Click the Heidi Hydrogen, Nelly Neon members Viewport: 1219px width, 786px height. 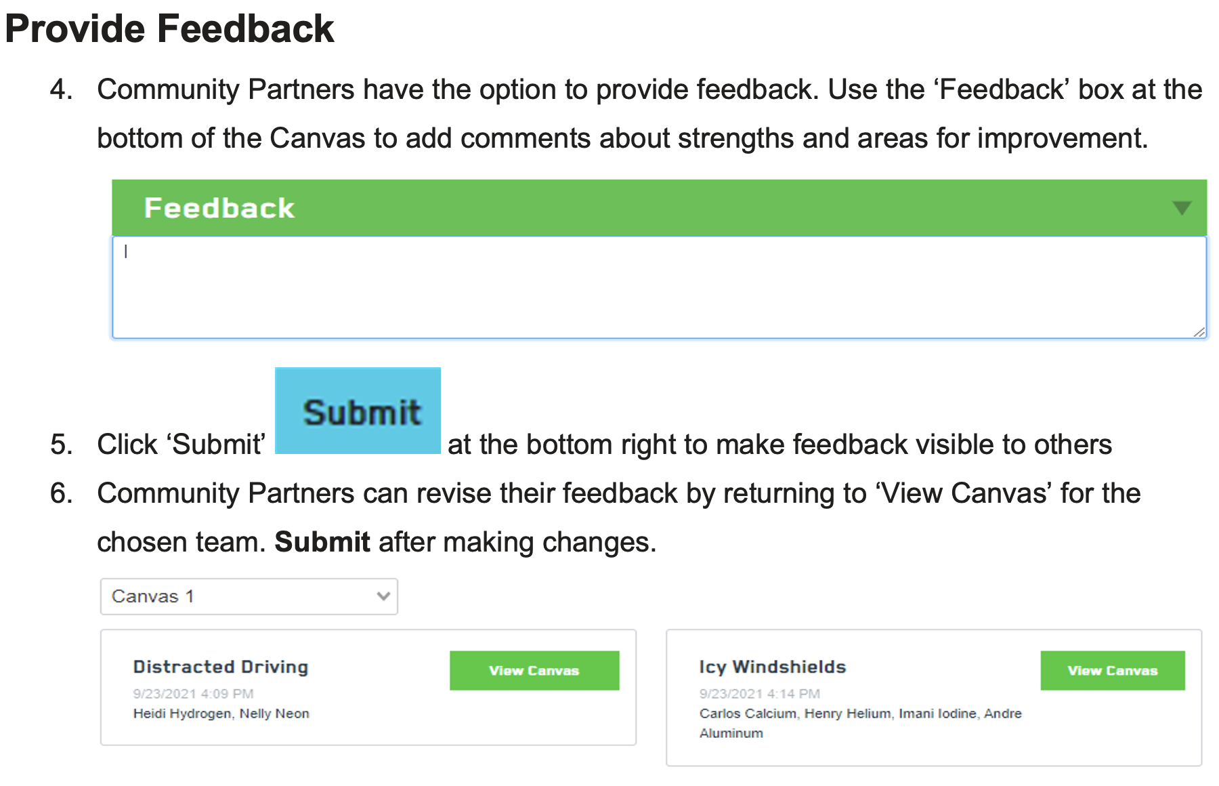pyautogui.click(x=221, y=713)
